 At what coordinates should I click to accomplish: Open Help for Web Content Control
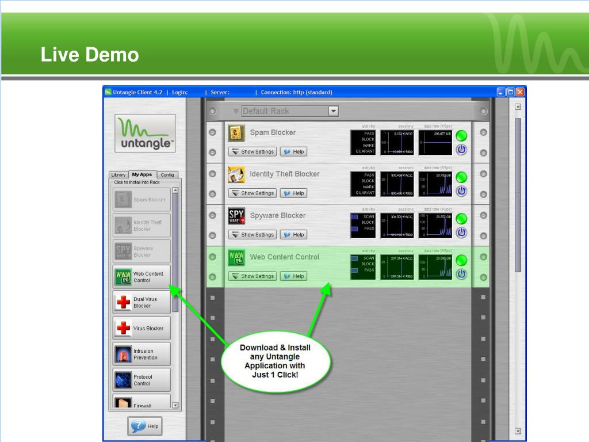coord(294,276)
